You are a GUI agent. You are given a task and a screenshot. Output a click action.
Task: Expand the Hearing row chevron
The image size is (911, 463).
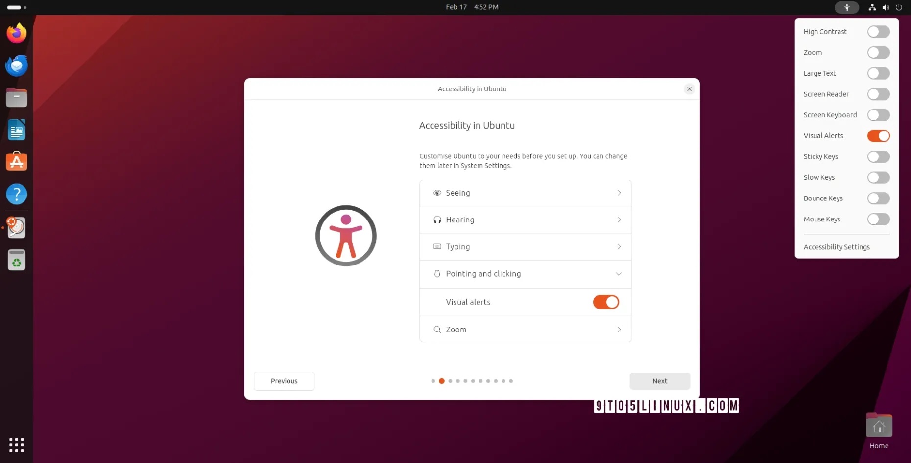click(619, 220)
